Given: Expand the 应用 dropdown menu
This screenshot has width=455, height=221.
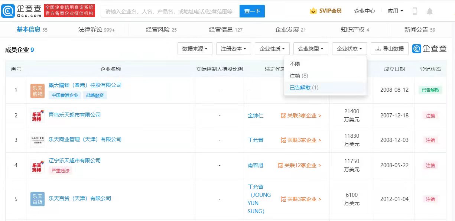Looking at the screenshot, I should click(395, 11).
